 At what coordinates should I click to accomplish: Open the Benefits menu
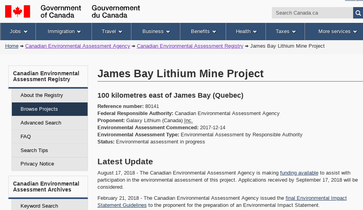[x=203, y=32]
